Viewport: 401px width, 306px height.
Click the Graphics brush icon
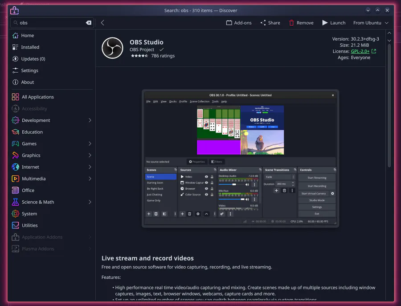[x=15, y=155]
